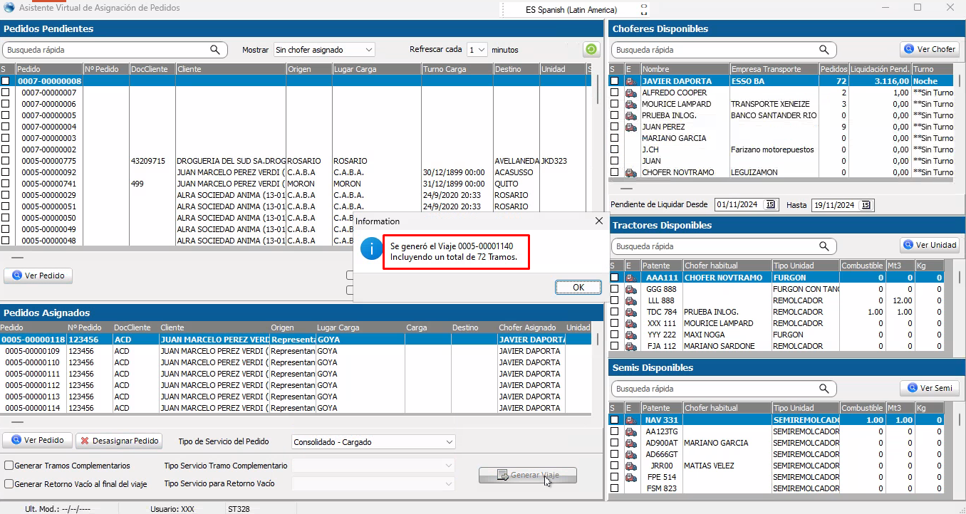This screenshot has width=966, height=514.
Task: Click truck icon in PRUEBA INLOG. driver row
Action: coord(631,115)
